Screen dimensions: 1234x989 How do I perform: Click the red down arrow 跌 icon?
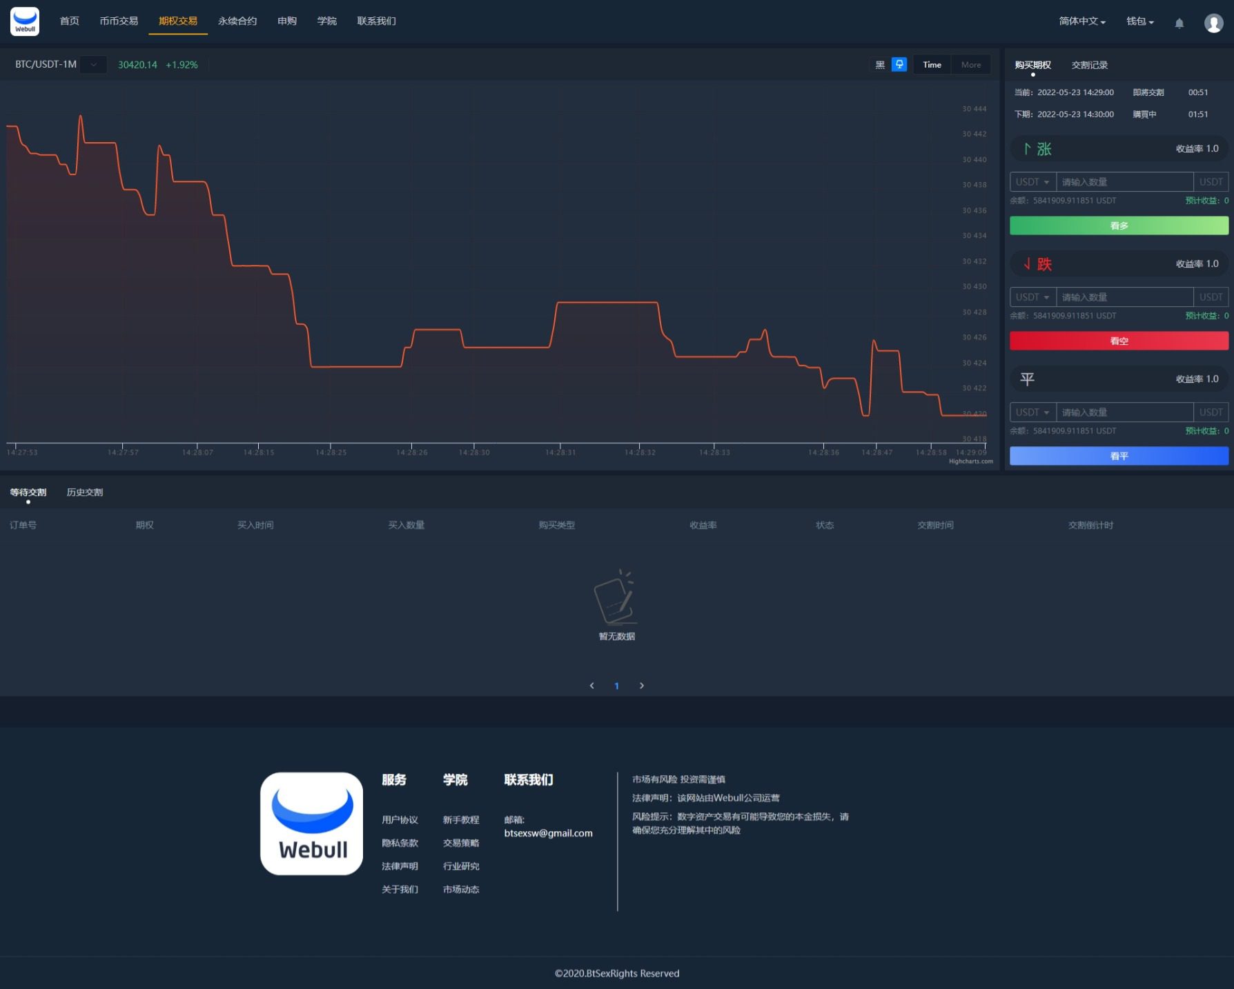[x=1027, y=264]
